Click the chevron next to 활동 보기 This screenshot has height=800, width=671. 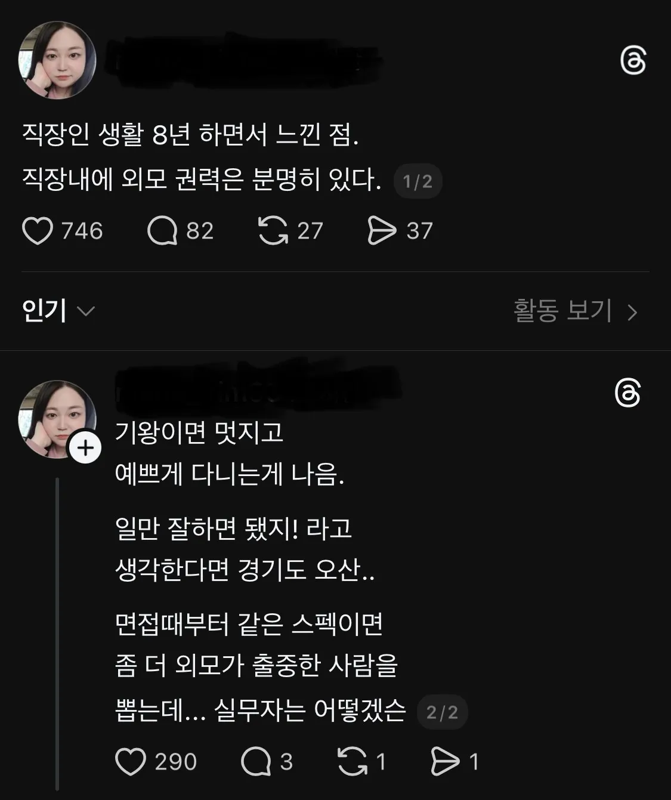[633, 312]
